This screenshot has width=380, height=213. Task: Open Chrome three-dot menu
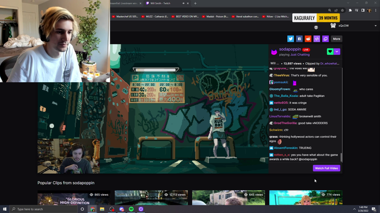click(376, 11)
